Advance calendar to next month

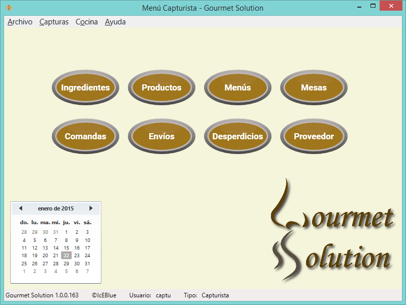91,208
